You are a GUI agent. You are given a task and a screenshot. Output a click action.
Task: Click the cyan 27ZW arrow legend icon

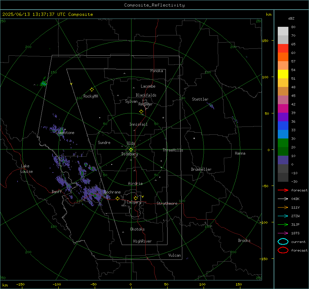(283, 216)
